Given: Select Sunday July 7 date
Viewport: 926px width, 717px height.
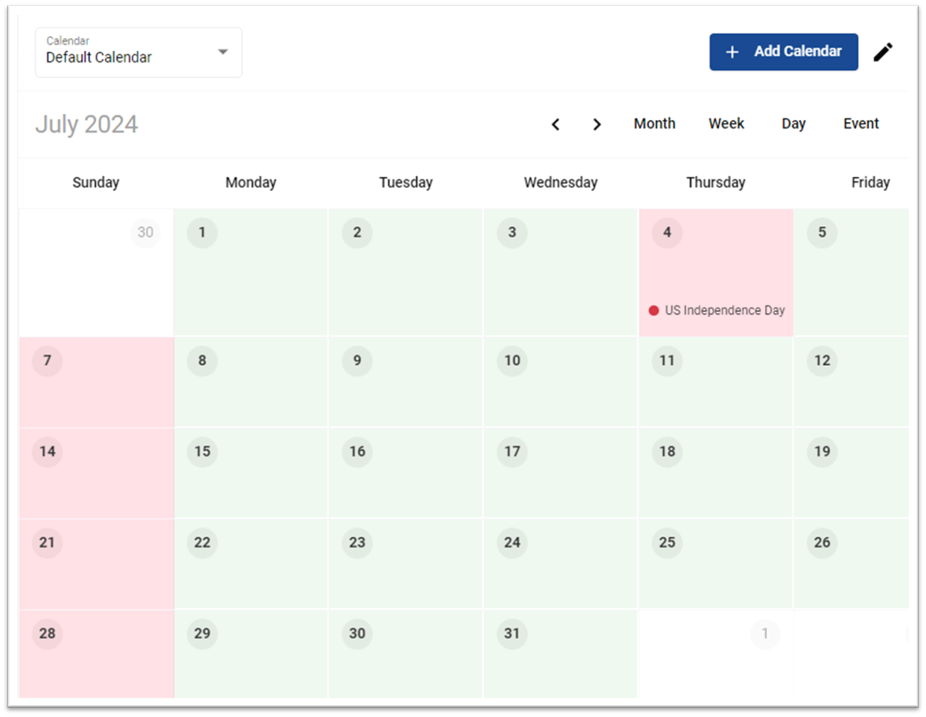Looking at the screenshot, I should click(x=47, y=360).
